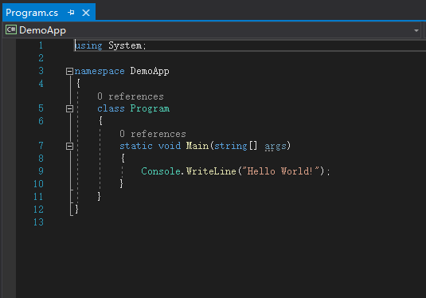The height and width of the screenshot is (298, 426).
Task: Click the C# project icon beside DemoApp
Action: [x=11, y=29]
